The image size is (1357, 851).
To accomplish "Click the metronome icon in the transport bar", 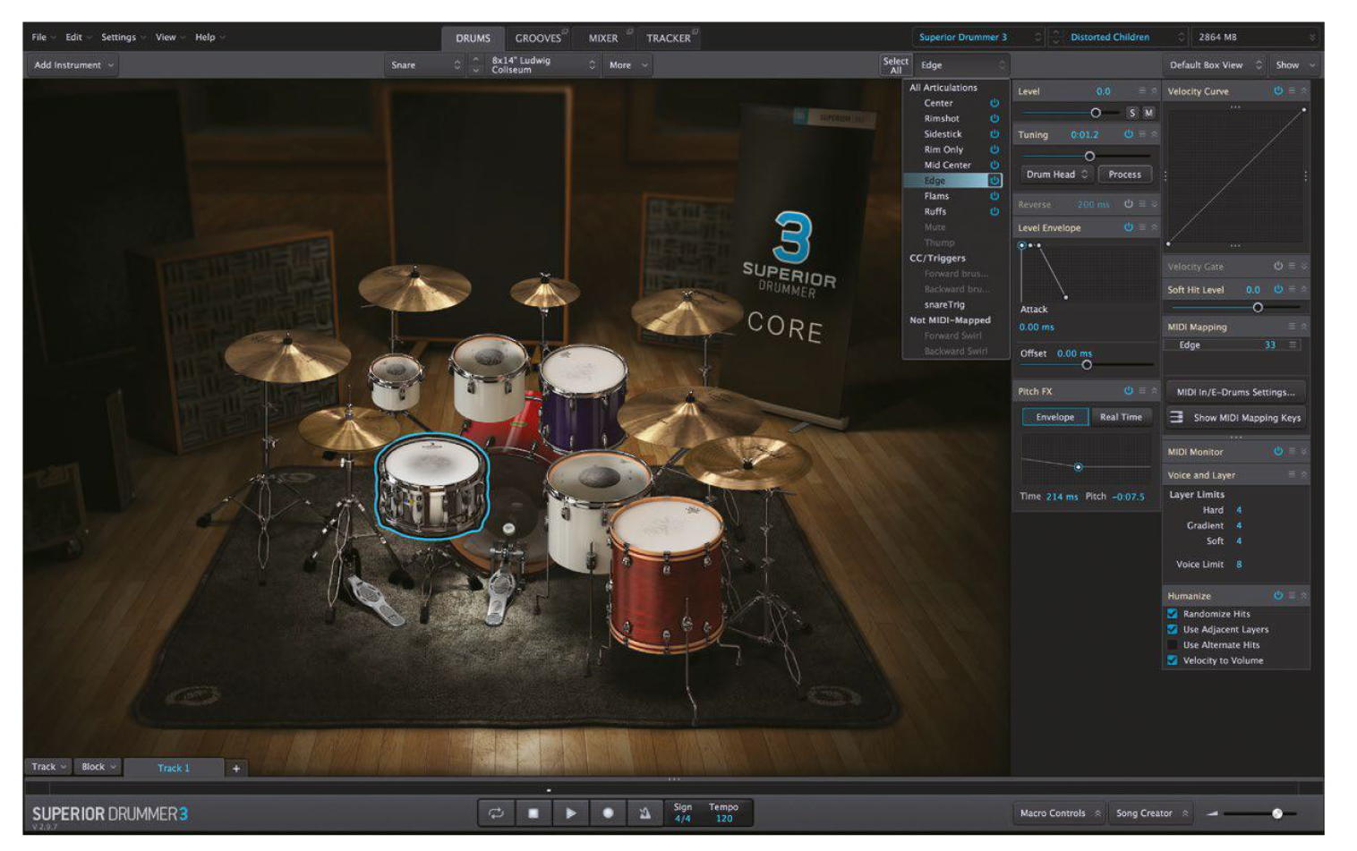I will pyautogui.click(x=645, y=813).
